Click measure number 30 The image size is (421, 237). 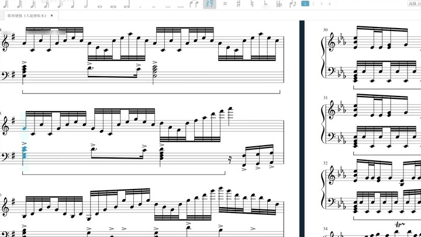[325, 30]
